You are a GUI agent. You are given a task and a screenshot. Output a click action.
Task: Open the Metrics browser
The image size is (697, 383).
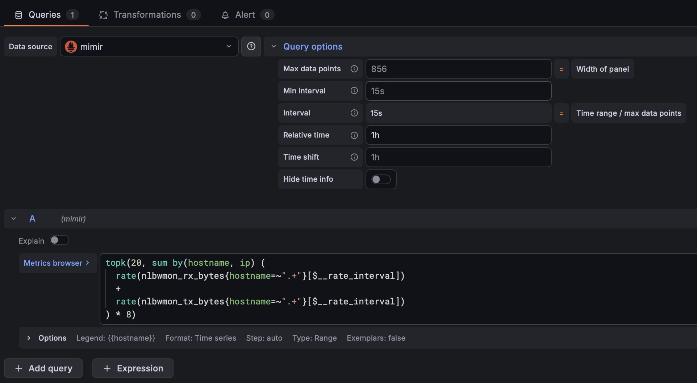click(57, 263)
